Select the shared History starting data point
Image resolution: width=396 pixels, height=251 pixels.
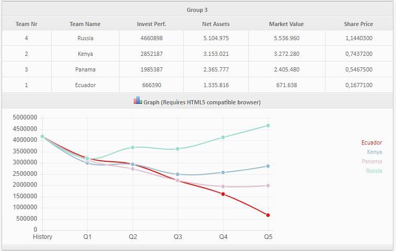coord(42,137)
